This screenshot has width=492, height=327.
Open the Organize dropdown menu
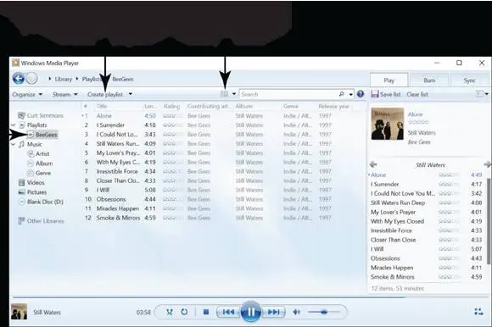tap(27, 94)
